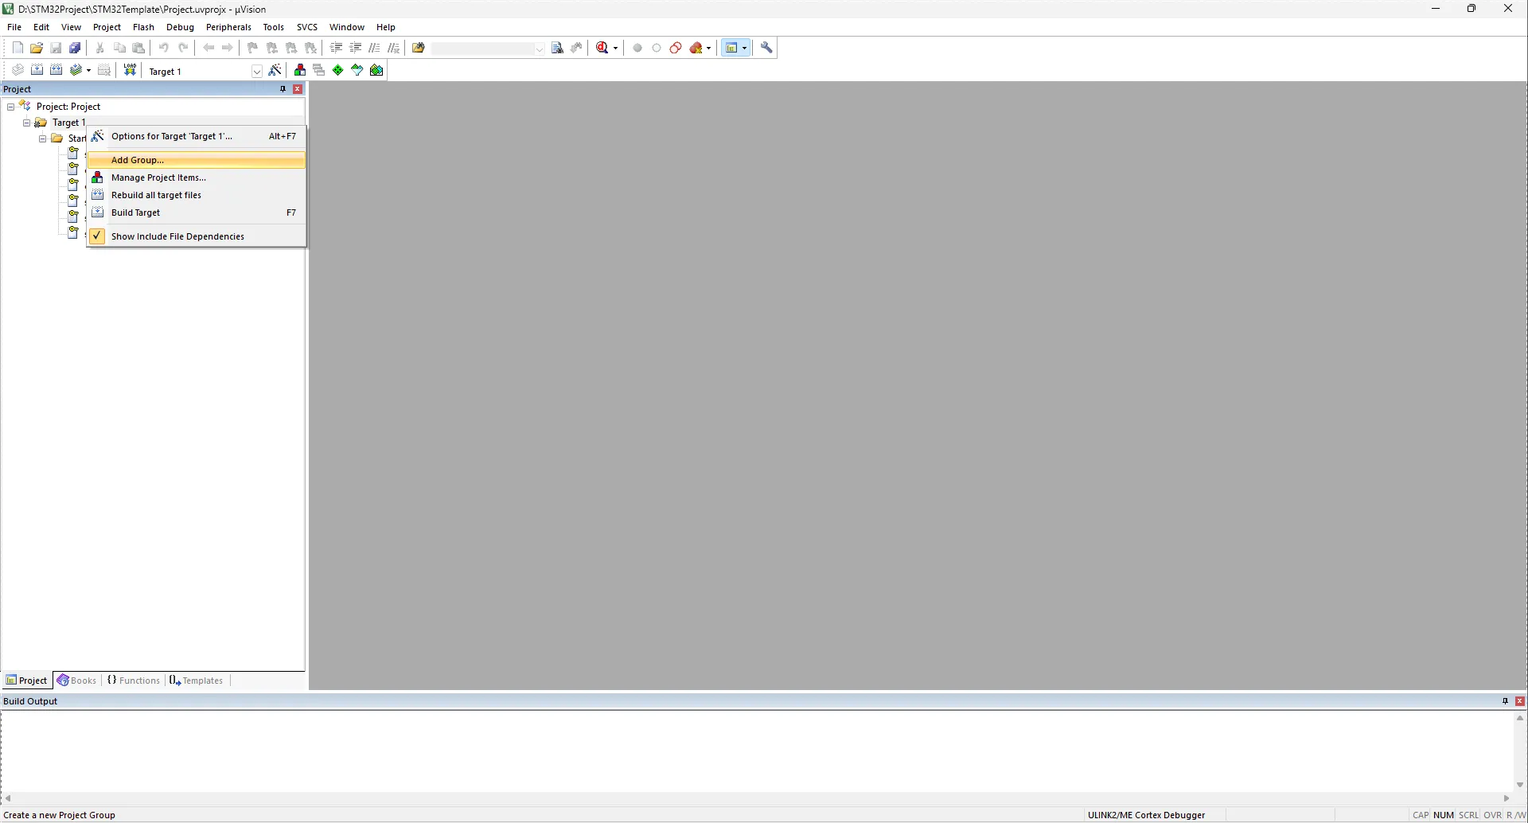Click the Find in Files toolbar icon
Screen dimensions: 1528x823
click(419, 48)
